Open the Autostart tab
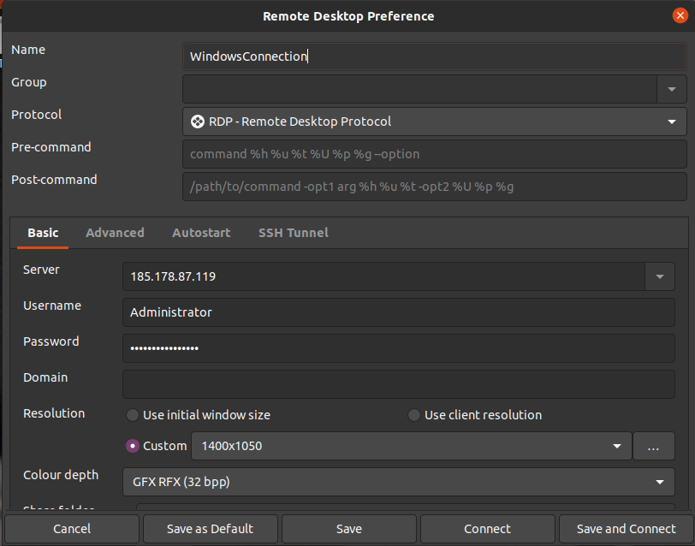Viewport: 695px width, 546px height. (201, 233)
